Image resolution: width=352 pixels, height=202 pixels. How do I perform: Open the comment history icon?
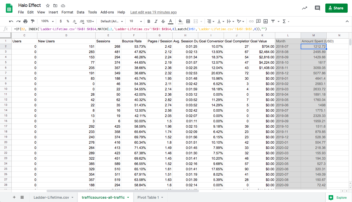[317, 8]
